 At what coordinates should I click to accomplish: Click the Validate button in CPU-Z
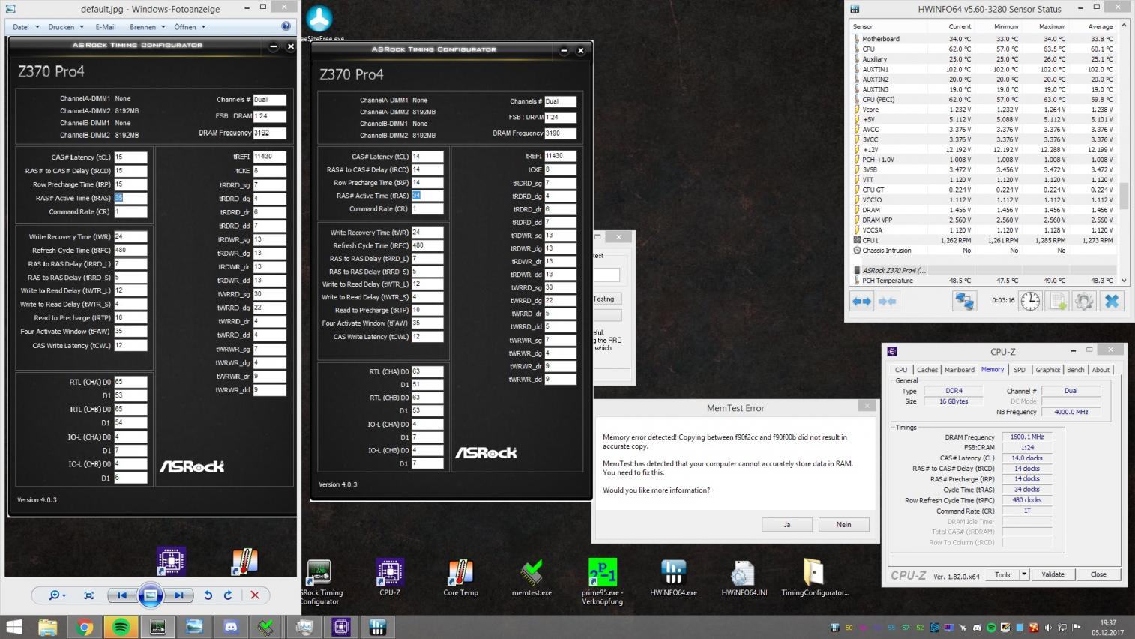(1053, 574)
